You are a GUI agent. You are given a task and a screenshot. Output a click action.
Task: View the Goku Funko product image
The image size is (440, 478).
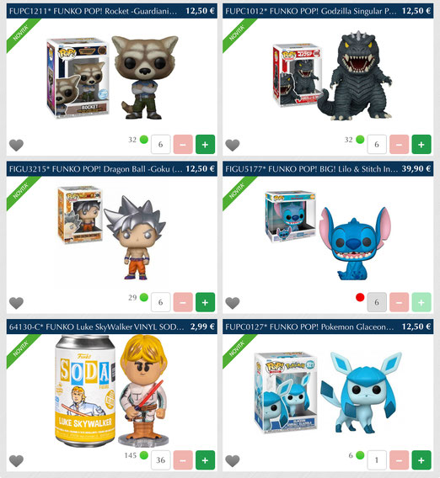pyautogui.click(x=112, y=233)
